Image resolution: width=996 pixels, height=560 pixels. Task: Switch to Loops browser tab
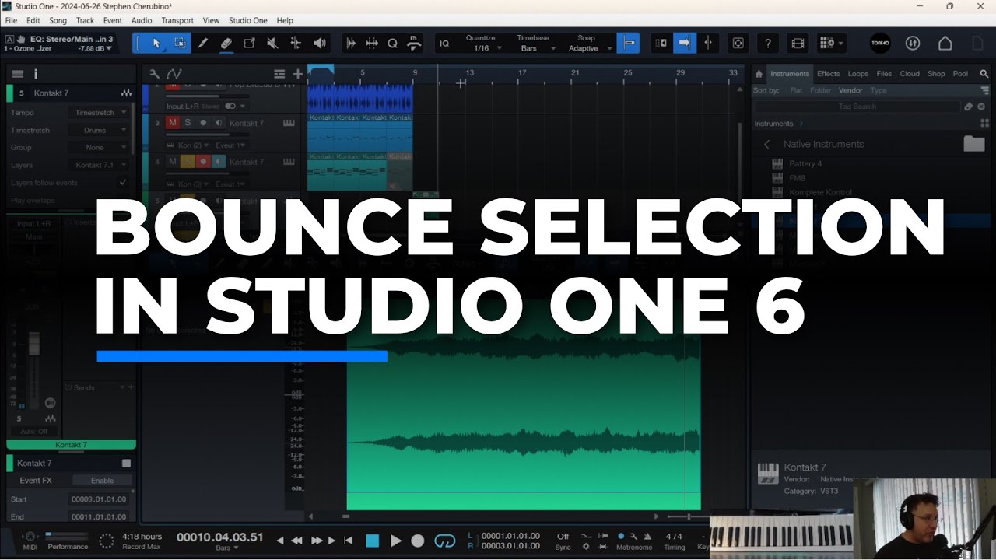[858, 74]
